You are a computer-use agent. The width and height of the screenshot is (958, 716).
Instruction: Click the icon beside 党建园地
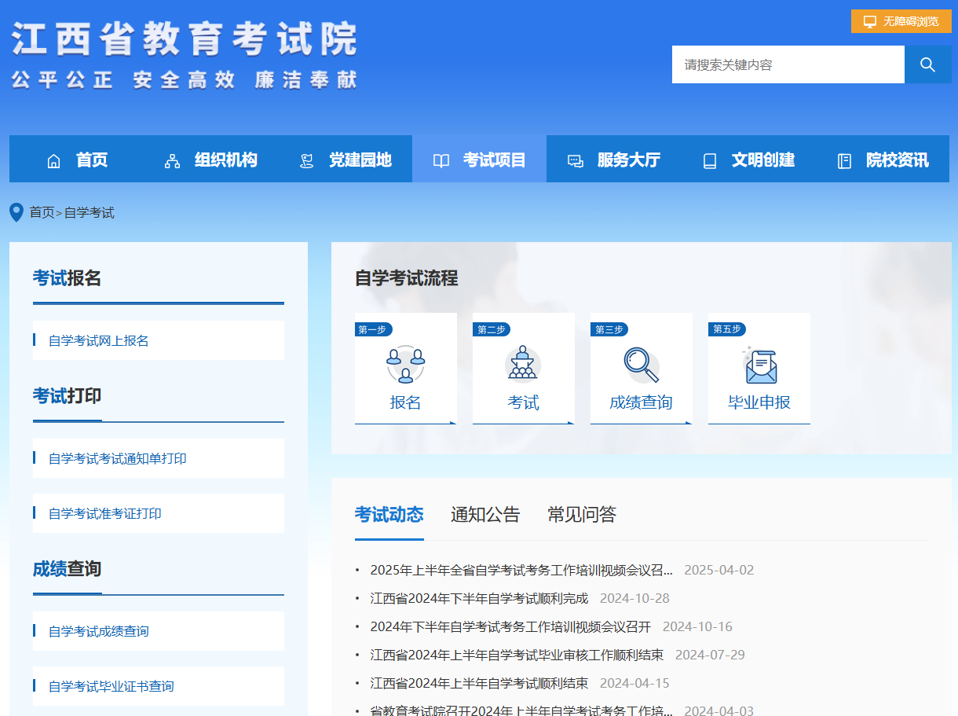[307, 161]
